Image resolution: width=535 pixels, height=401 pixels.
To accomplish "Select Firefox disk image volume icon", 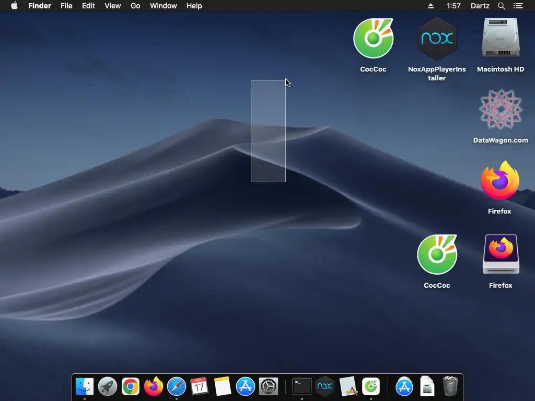I will (x=501, y=254).
